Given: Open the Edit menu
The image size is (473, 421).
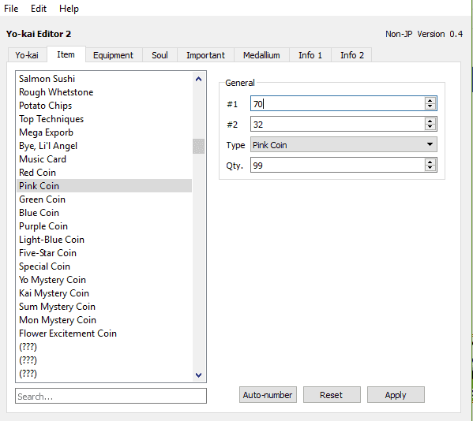Looking at the screenshot, I should pos(39,9).
